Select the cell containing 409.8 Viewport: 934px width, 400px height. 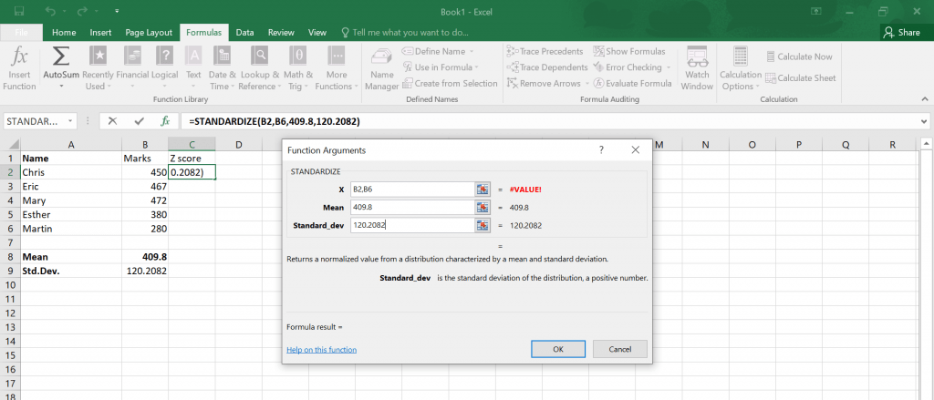tap(145, 257)
